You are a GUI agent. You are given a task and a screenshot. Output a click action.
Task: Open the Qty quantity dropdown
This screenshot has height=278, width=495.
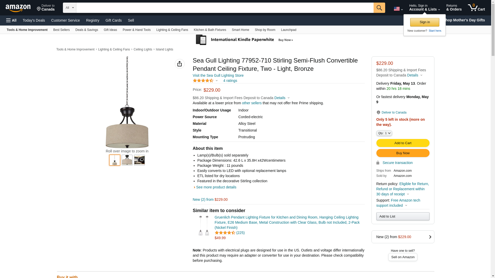(x=384, y=133)
